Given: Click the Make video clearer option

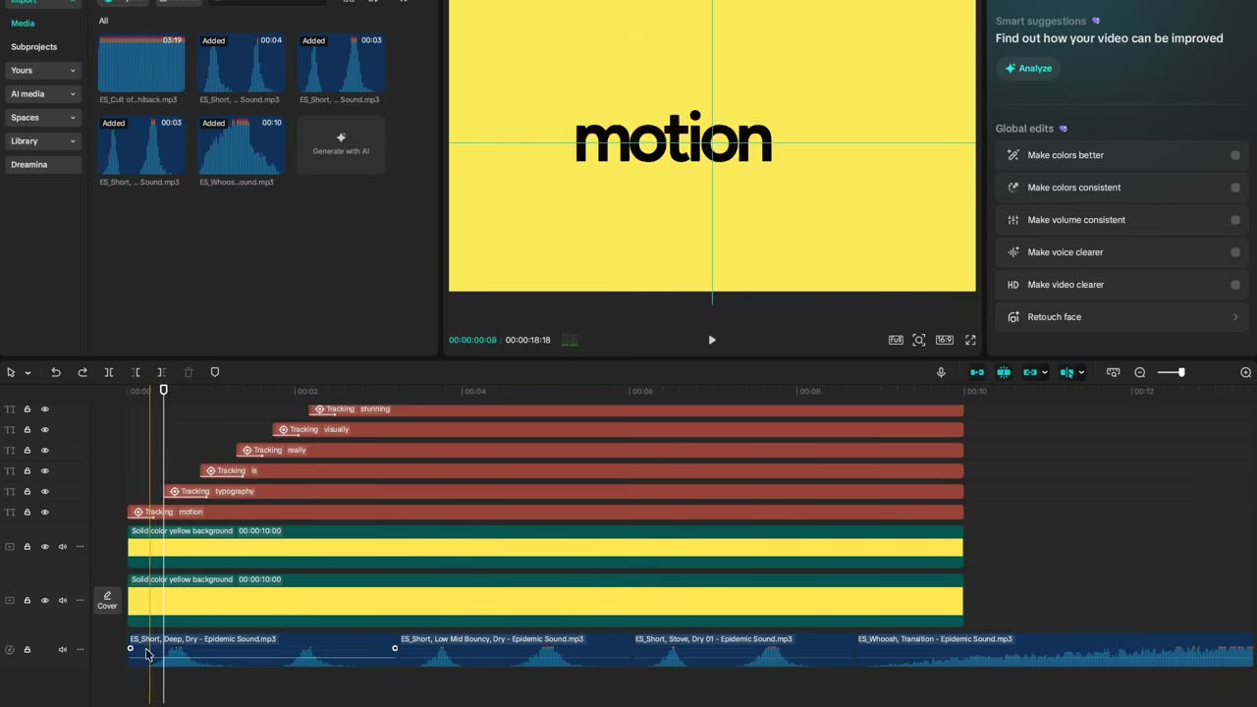Looking at the screenshot, I should [1121, 285].
